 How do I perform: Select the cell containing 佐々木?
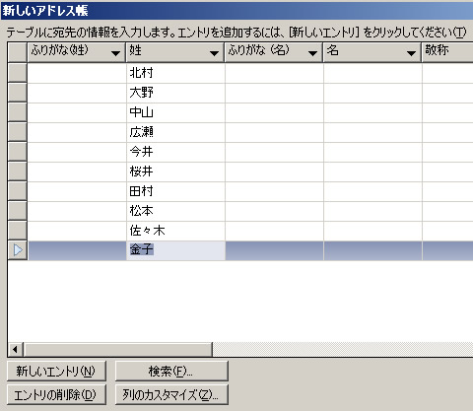[x=175, y=231]
